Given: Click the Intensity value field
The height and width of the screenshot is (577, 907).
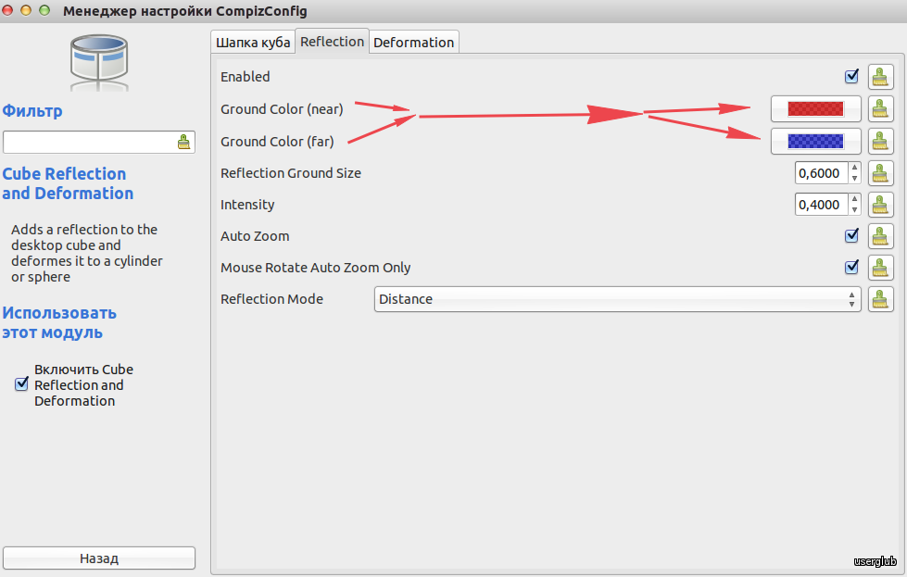Looking at the screenshot, I should coord(822,205).
